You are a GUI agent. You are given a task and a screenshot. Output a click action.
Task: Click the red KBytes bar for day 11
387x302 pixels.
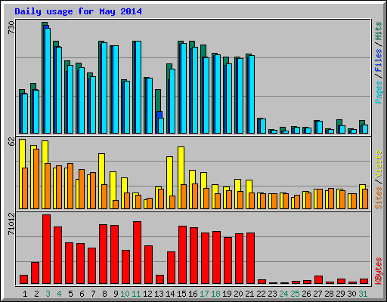tap(138, 253)
